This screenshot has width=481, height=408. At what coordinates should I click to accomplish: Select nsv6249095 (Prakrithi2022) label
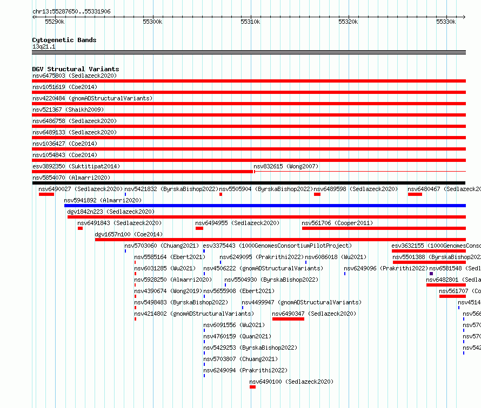(262, 257)
